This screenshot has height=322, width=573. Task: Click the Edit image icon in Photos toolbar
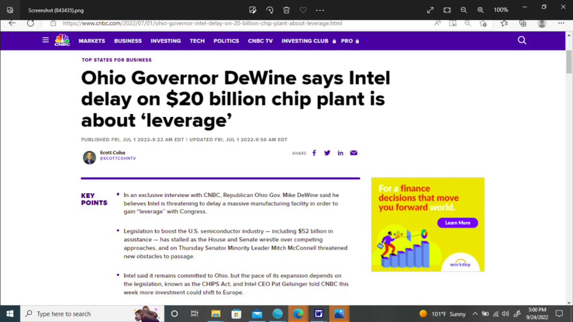253,10
